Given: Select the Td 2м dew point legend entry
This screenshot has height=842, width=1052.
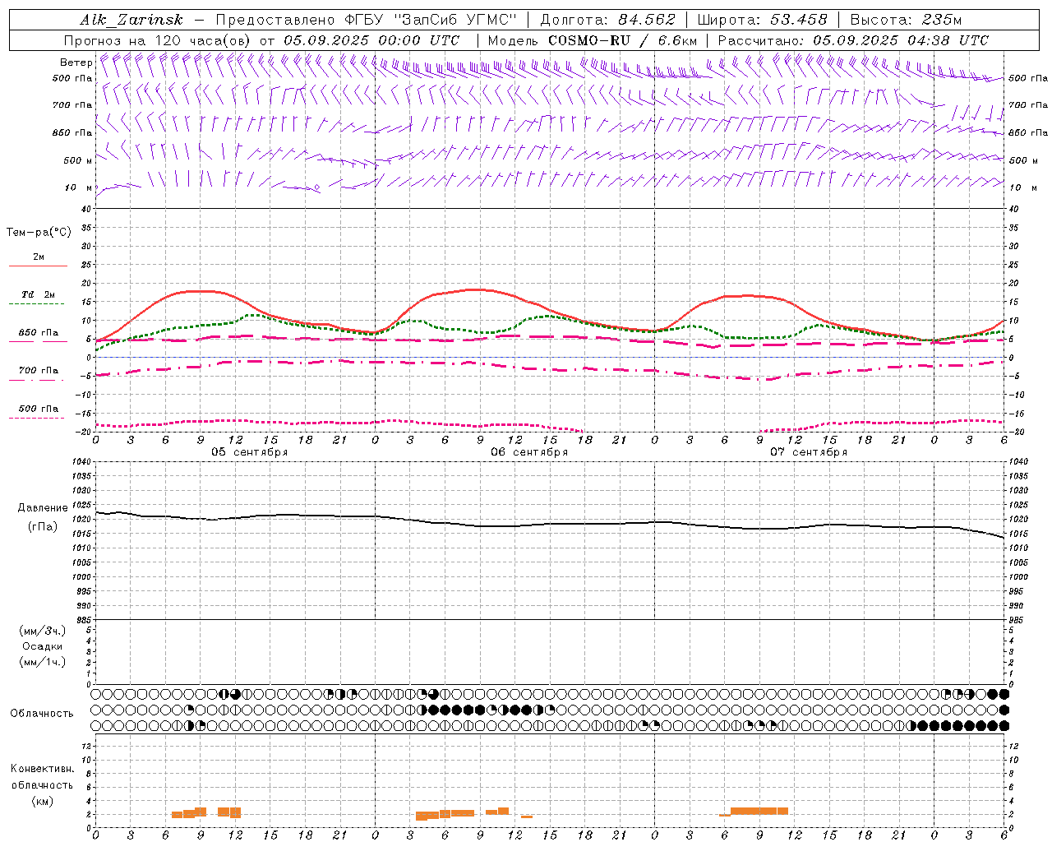Looking at the screenshot, I should [39, 294].
